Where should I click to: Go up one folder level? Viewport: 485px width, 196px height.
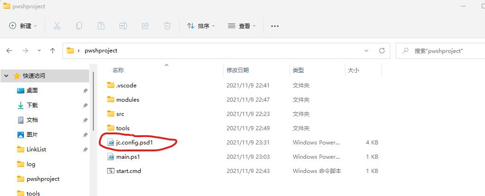coord(53,51)
